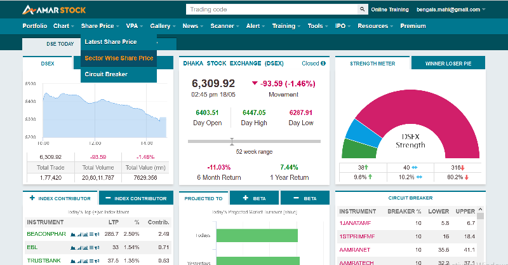Image resolution: width=508 pixels, height=265 pixels.
Task: Open the Portfolio page
Action: tap(35, 26)
